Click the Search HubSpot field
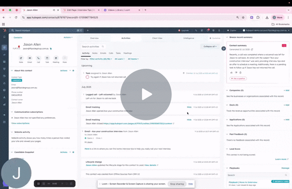This screenshot has width=292, height=189. coord(46,30)
